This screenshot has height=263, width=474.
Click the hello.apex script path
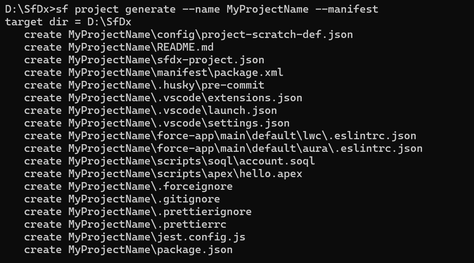click(185, 174)
